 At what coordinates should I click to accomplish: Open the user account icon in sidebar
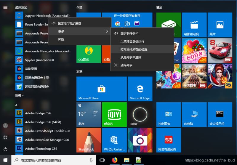click(x=5, y=126)
